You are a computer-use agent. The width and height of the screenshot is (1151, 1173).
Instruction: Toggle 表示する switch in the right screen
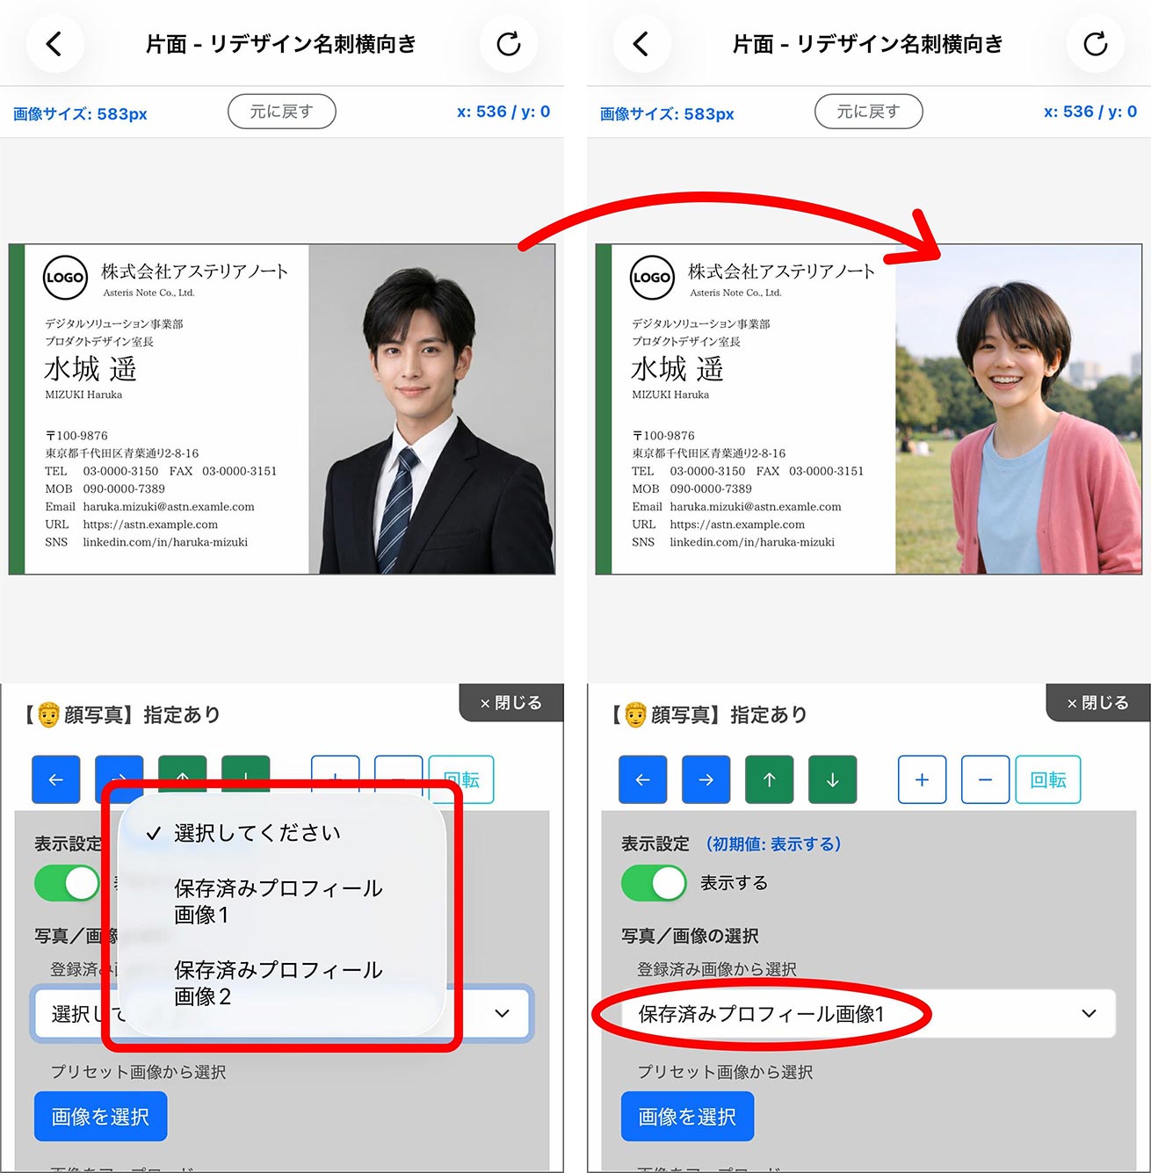[x=655, y=883]
